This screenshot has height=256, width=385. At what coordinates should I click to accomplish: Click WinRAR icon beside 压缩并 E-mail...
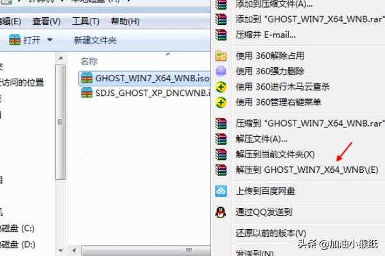221,35
